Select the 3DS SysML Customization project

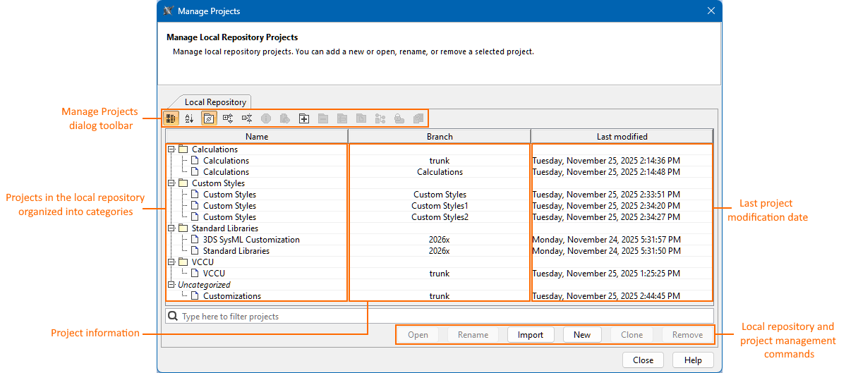tap(250, 240)
